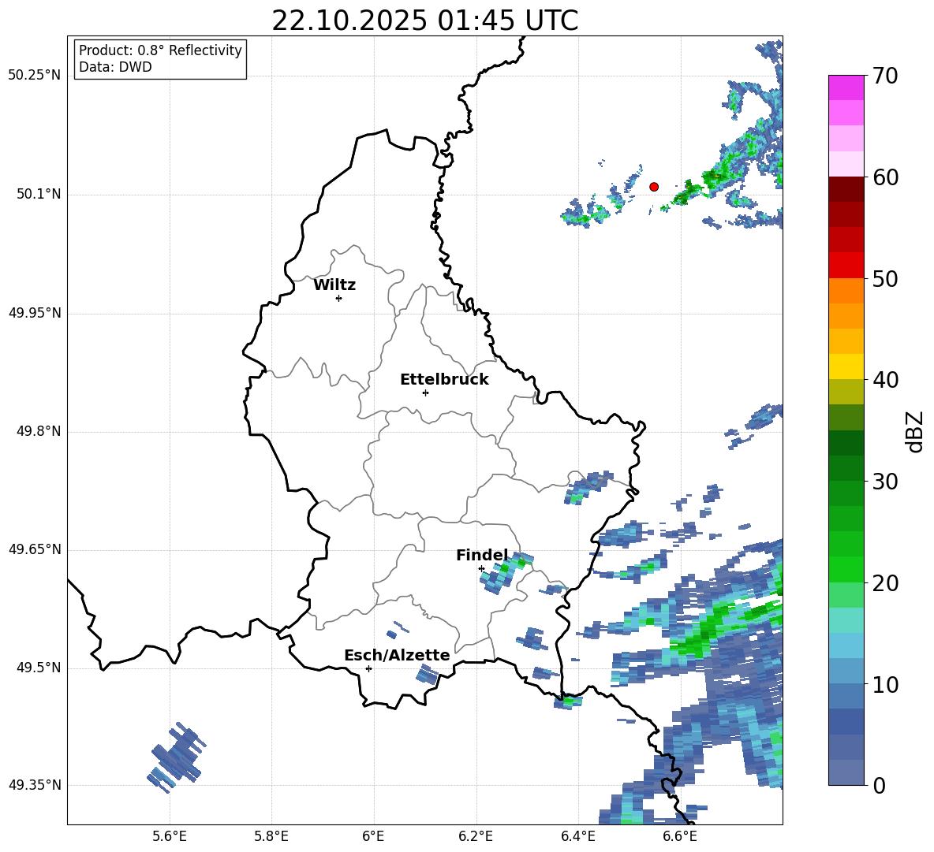Click the 50.25°N latitude label
934x852 pixels.
coord(35,76)
